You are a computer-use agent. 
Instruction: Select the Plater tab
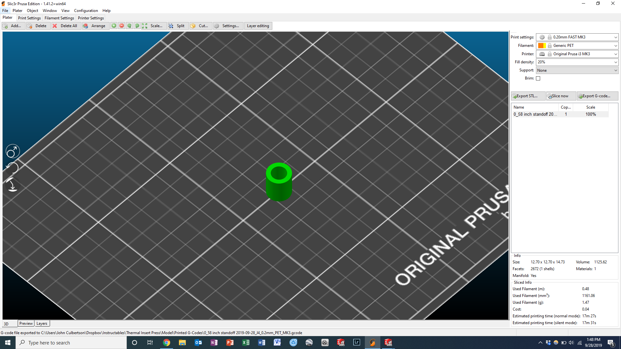click(7, 18)
